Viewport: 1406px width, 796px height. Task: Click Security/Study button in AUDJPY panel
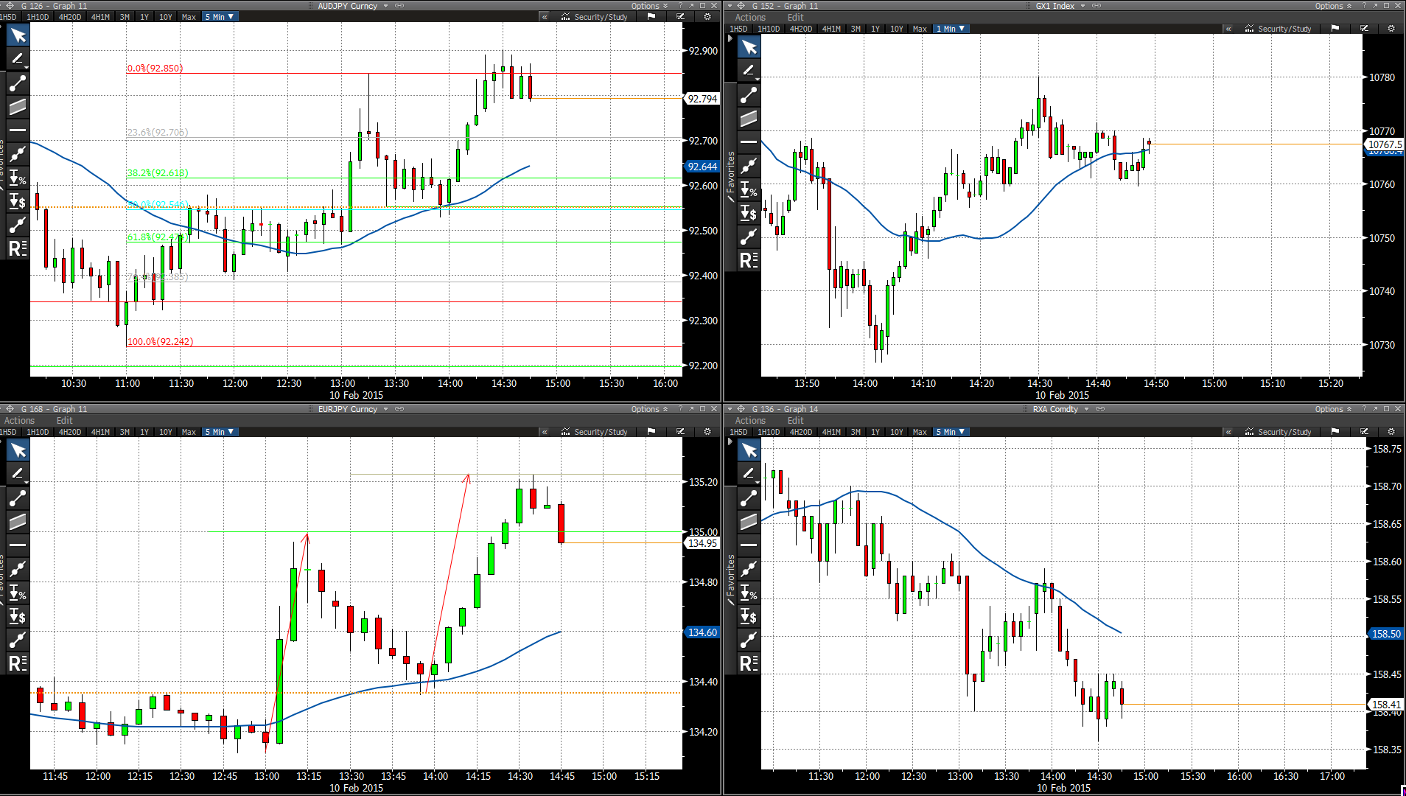coord(595,17)
